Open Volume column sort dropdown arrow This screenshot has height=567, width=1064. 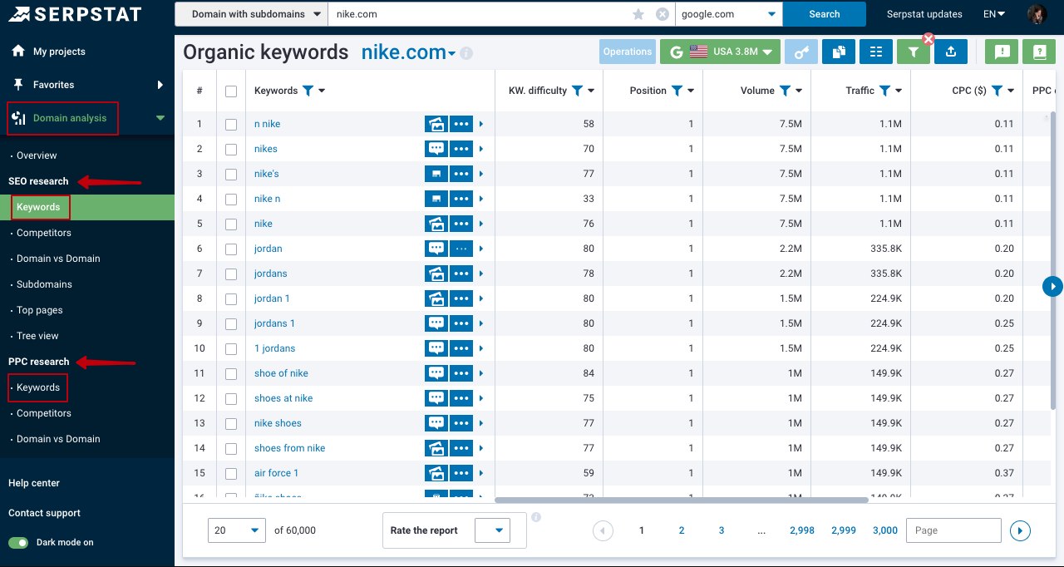click(x=799, y=91)
